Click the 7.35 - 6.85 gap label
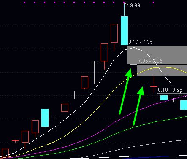Image resolution: width=187 pixels, height=159 pixels. (150, 61)
